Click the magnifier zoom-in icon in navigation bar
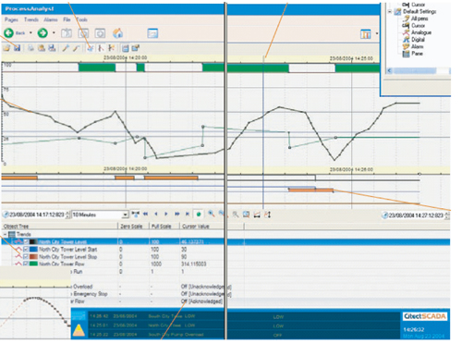Screen dimensions: 462x344 point(211,214)
